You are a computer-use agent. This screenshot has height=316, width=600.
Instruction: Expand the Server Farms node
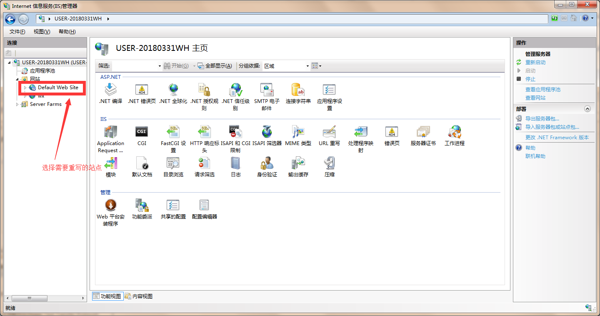[x=17, y=104]
